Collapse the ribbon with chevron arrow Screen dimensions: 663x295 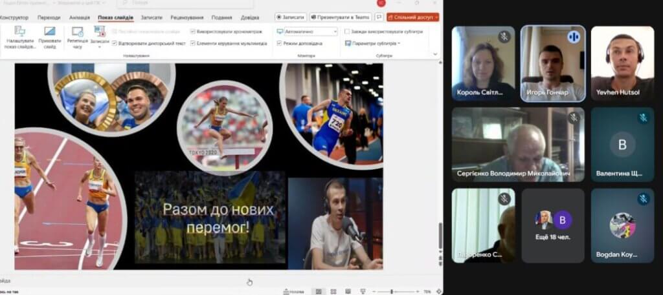[x=435, y=54]
